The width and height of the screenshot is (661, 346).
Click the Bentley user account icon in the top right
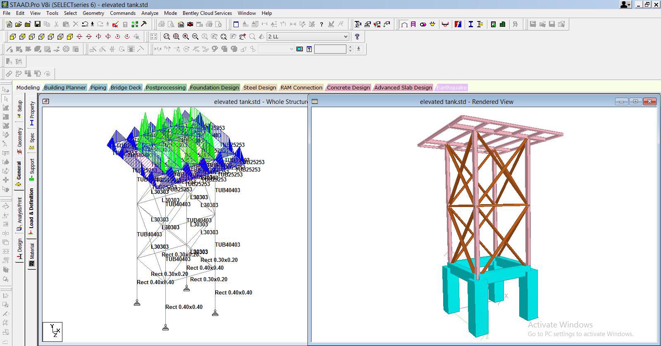(625, 5)
